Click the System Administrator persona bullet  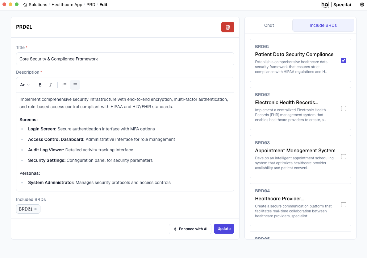[x=99, y=183]
